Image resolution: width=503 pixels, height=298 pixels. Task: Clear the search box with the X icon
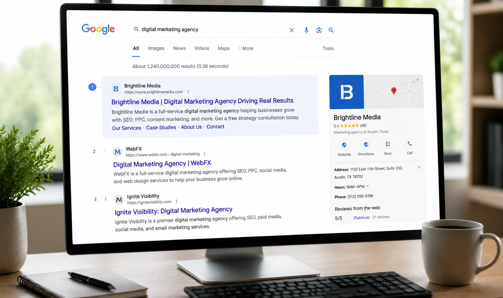coord(292,30)
